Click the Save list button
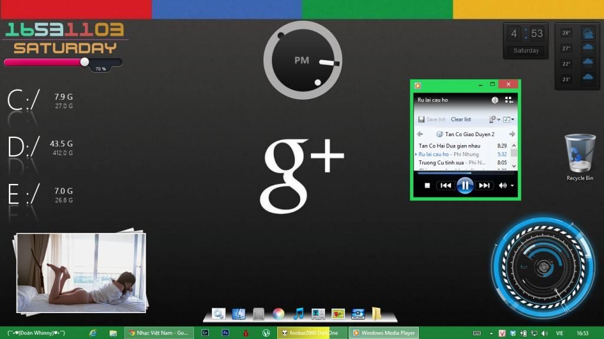Viewport: 604px width, 339px height. (431, 120)
